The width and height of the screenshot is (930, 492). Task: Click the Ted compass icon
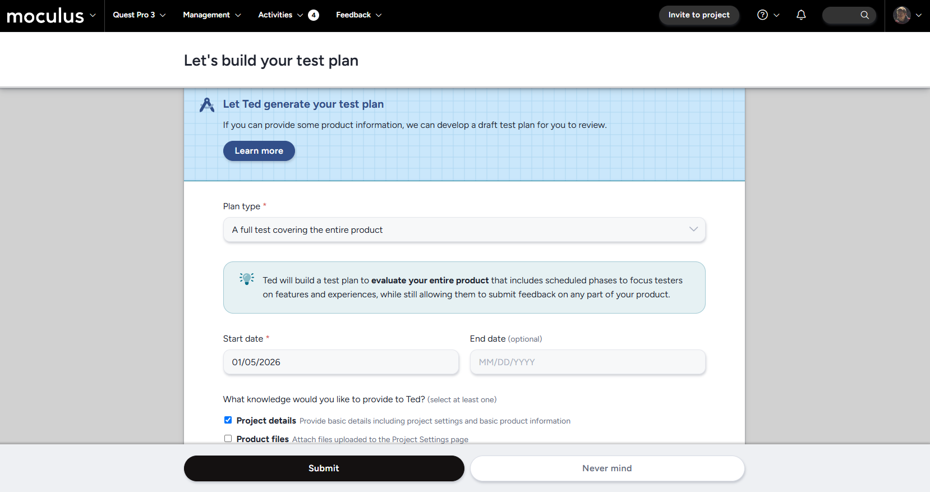(x=207, y=105)
